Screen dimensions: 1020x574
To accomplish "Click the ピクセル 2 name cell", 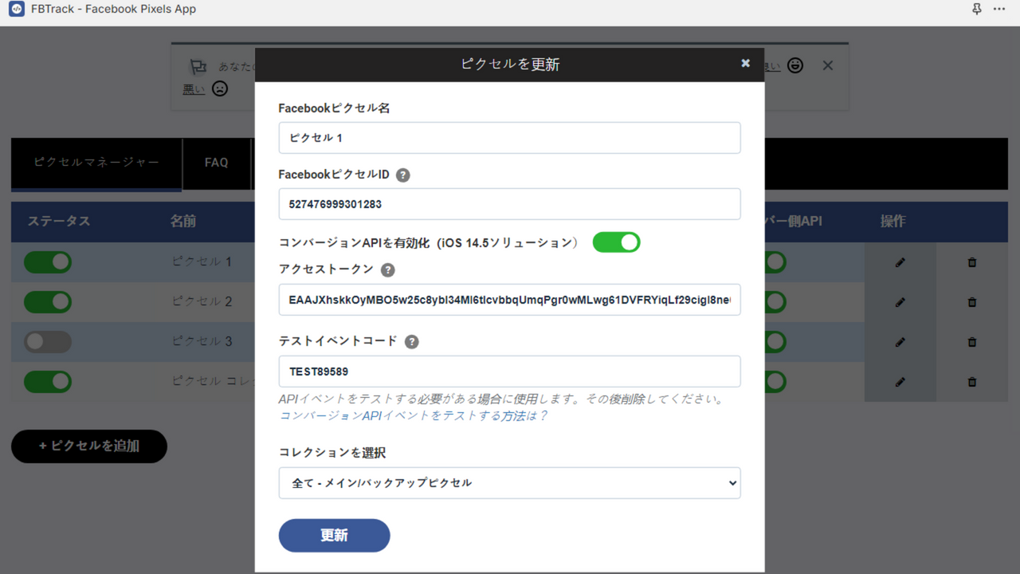I will click(x=202, y=302).
